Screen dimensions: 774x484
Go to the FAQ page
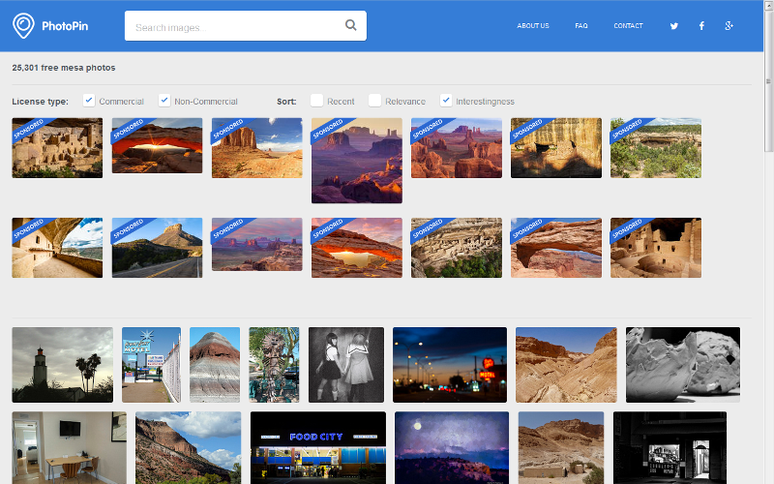(x=580, y=26)
